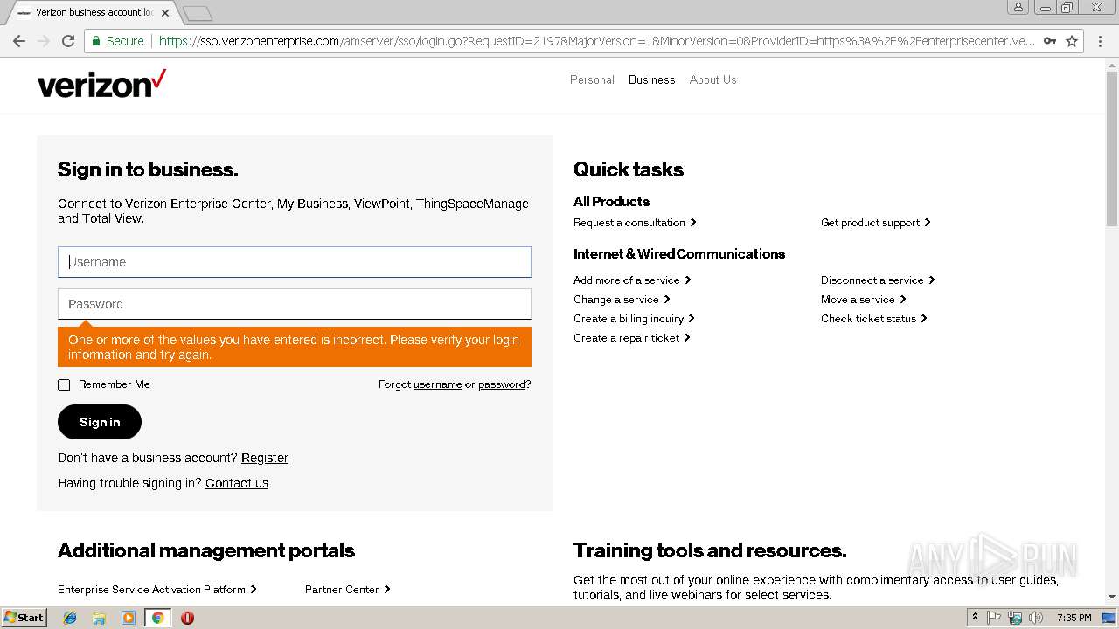Open the About Us navigation item
This screenshot has width=1119, height=629.
pyautogui.click(x=713, y=79)
